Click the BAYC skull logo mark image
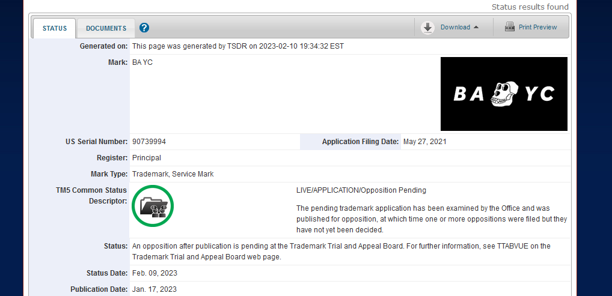 click(504, 94)
